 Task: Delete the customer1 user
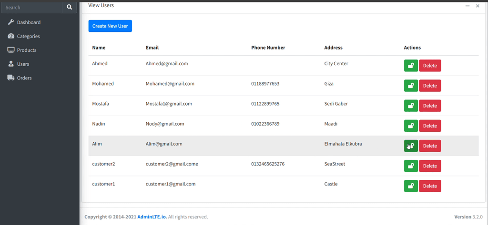(430, 186)
